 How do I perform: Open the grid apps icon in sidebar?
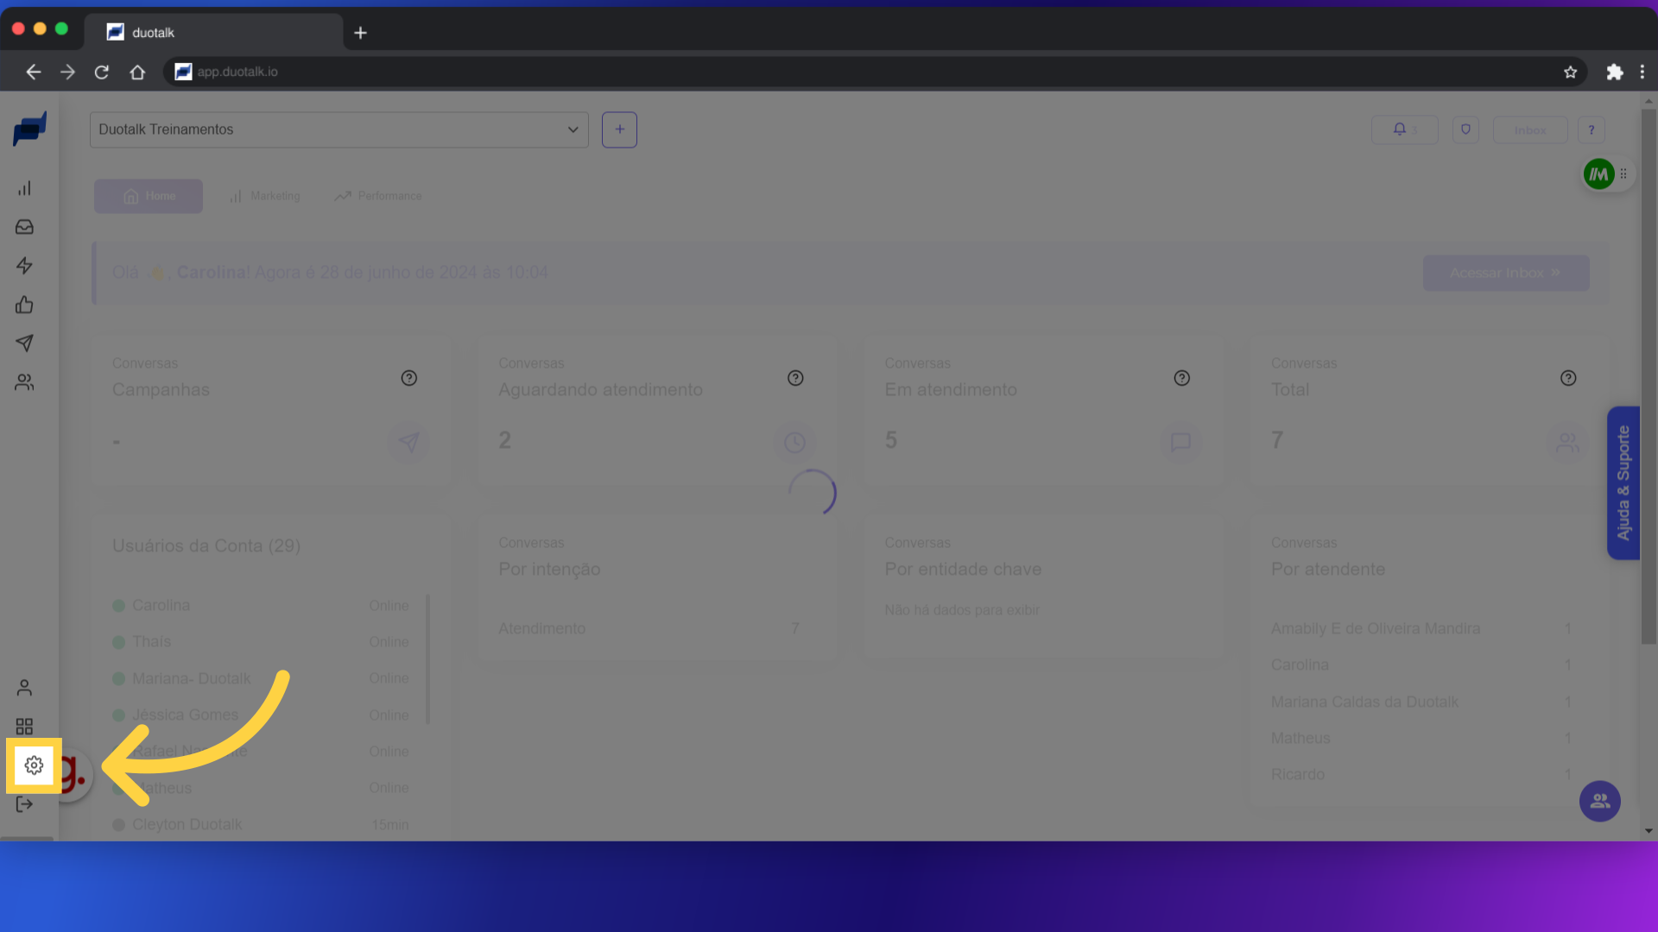coord(24,727)
